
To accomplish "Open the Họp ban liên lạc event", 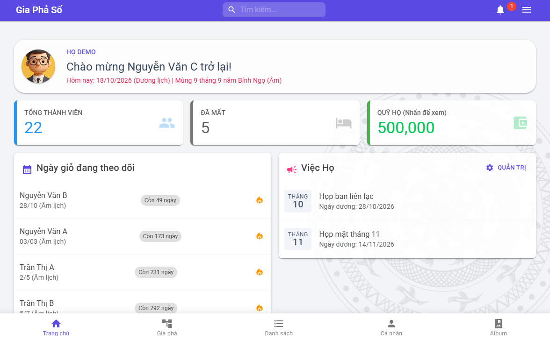I will pyautogui.click(x=407, y=201).
